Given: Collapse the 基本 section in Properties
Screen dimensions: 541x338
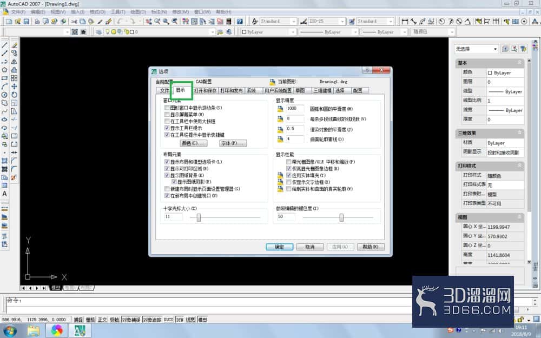Looking at the screenshot, I should [x=519, y=63].
